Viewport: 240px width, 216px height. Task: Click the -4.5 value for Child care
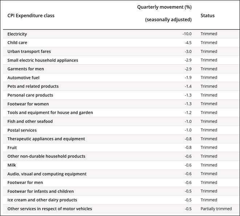(x=188, y=43)
